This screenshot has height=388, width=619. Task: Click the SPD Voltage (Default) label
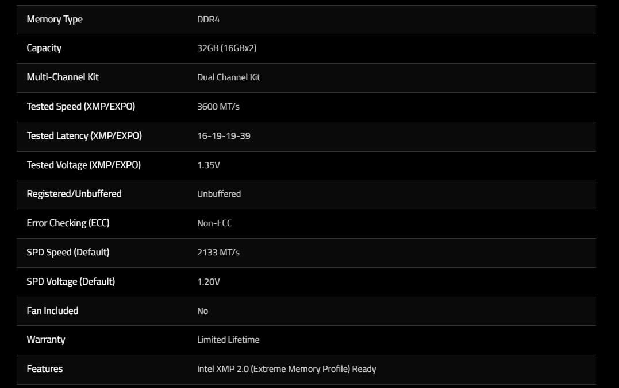71,282
